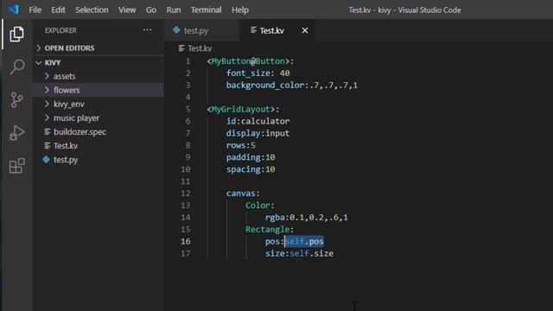Click the rows:5 line
This screenshot has height=311, width=553.
pos(241,145)
